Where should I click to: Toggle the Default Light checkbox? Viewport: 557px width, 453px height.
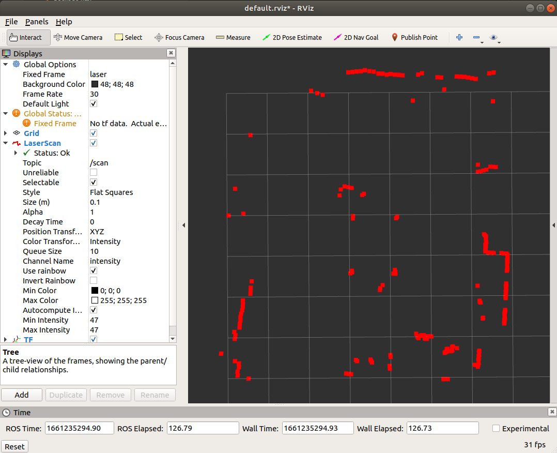pyautogui.click(x=94, y=103)
